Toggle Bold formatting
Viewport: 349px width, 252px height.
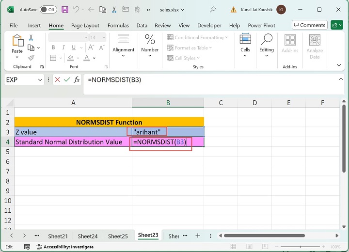53,47
